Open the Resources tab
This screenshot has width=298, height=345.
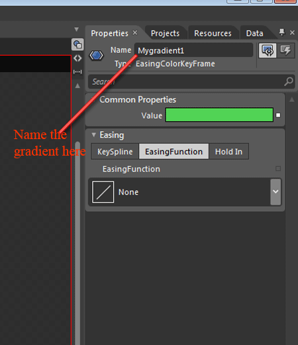(x=213, y=33)
